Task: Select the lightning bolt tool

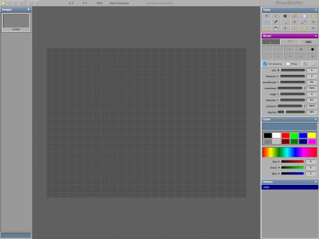Action: click(313, 16)
